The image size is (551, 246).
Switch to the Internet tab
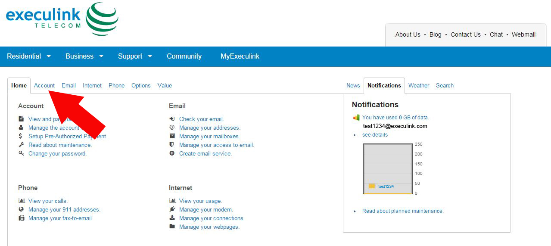[92, 85]
